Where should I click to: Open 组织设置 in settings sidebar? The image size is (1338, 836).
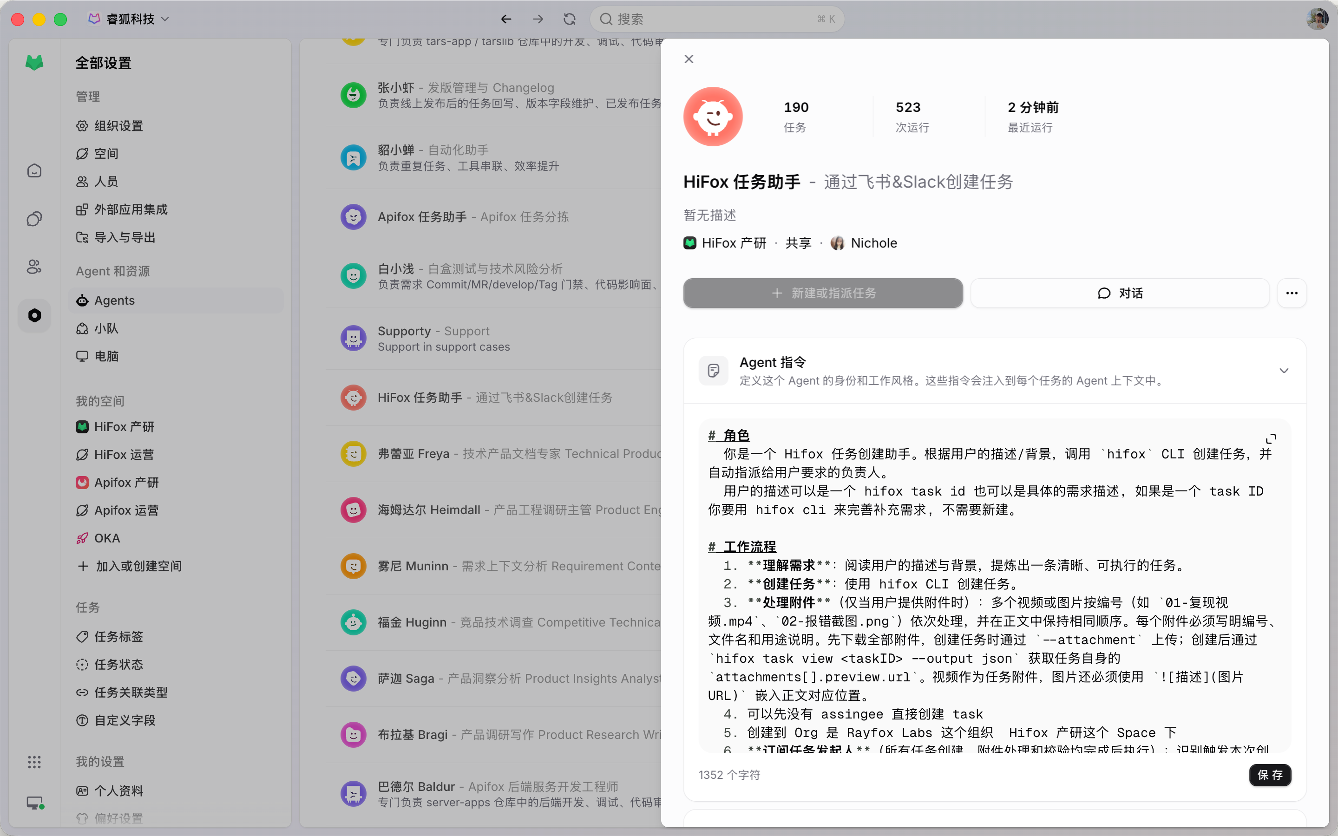[x=176, y=126]
